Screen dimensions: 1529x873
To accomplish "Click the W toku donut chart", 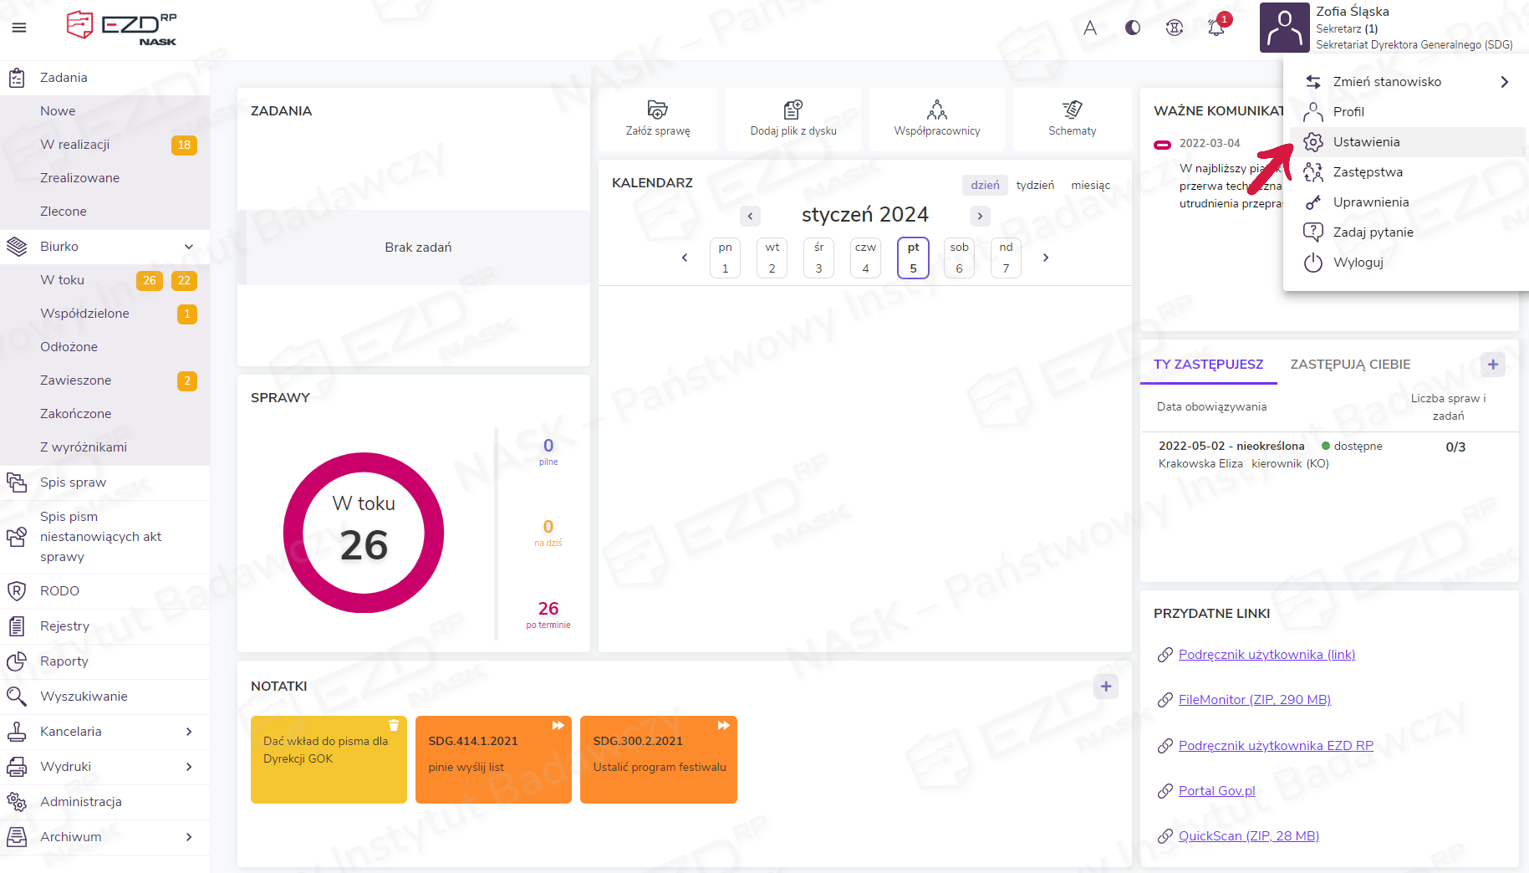I will tap(364, 533).
